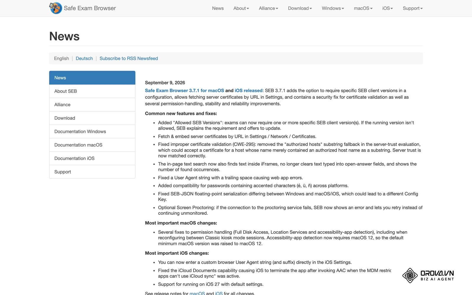Open Alliance in the sidebar
472x295 pixels.
point(92,105)
